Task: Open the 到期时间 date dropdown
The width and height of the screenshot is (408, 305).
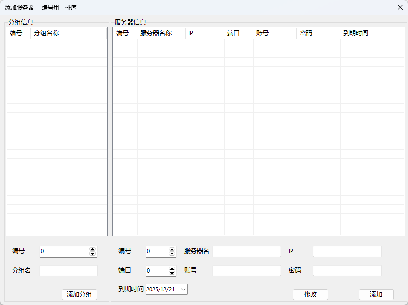Action: (183, 289)
